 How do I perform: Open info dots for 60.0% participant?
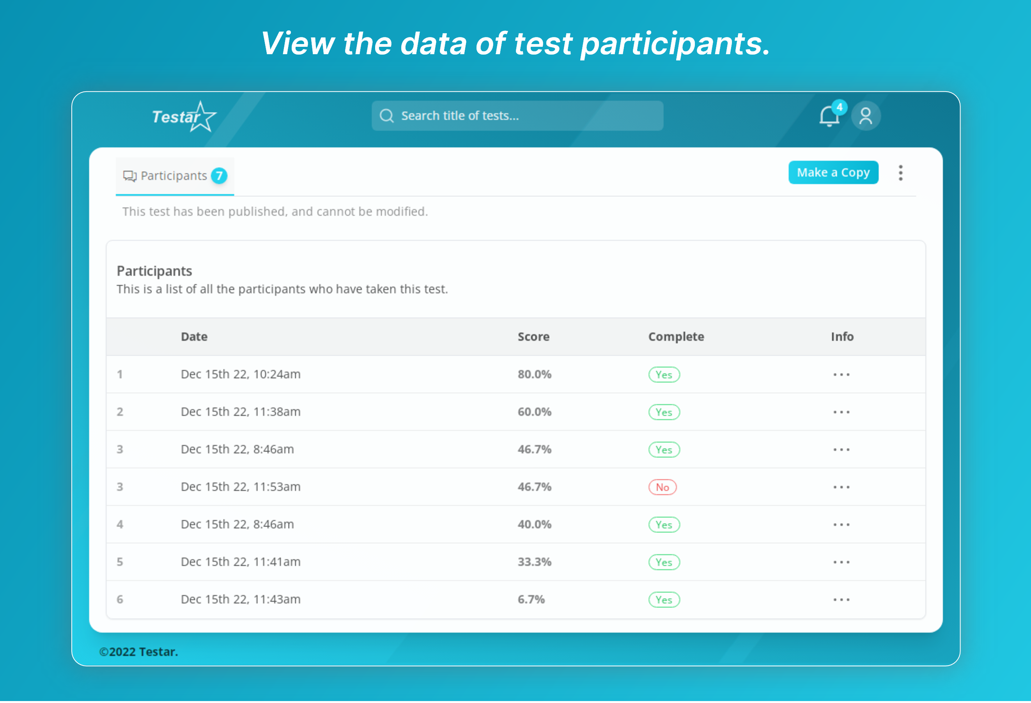841,412
